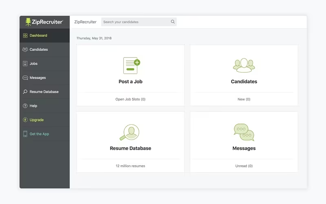This screenshot has height=204, width=326.
Task: Focus the Search your candidates field
Action: [x=139, y=22]
